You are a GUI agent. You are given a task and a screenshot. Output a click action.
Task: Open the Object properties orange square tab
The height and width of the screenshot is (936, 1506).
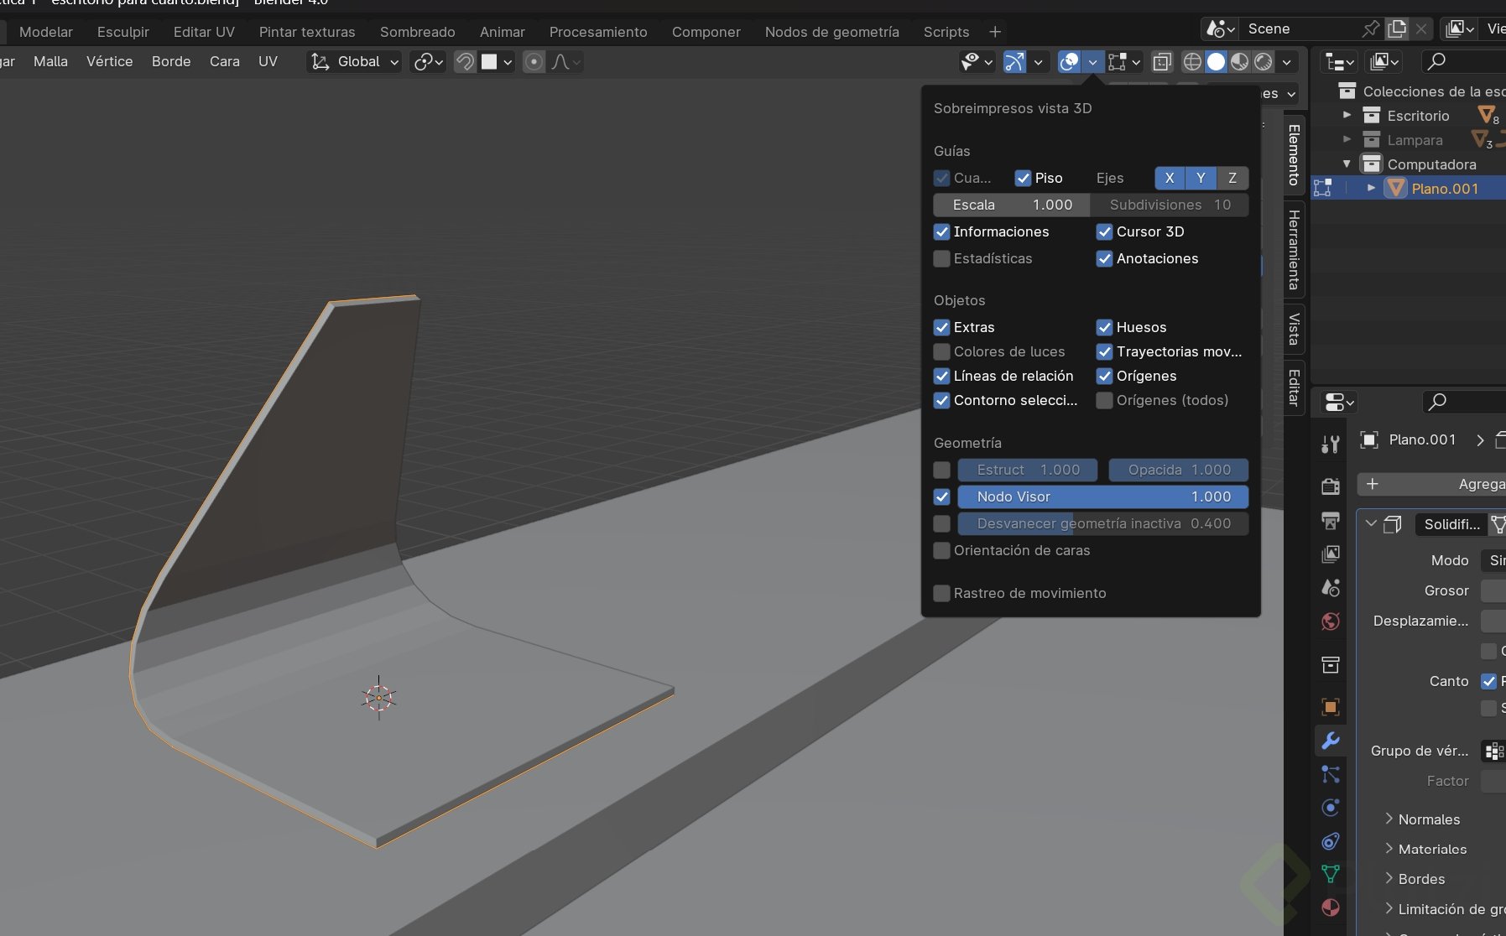(1330, 707)
